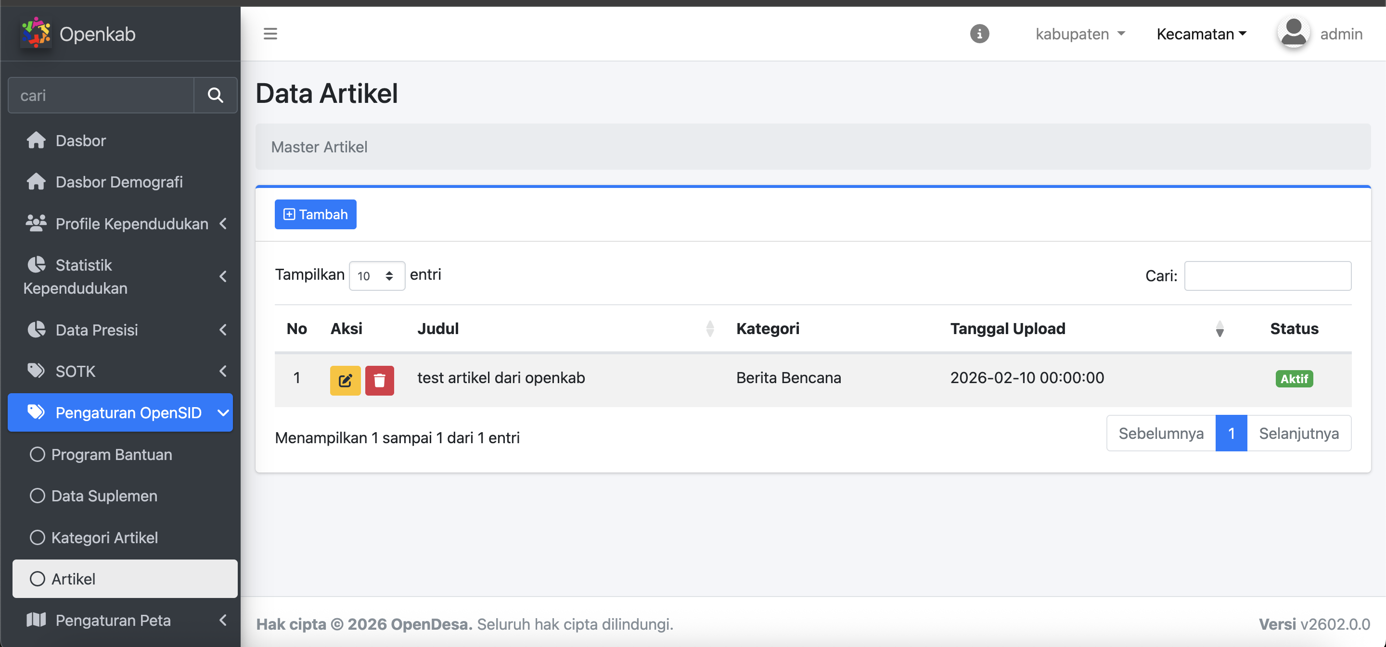Open the entries per page selector
The width and height of the screenshot is (1386, 647).
(376, 276)
